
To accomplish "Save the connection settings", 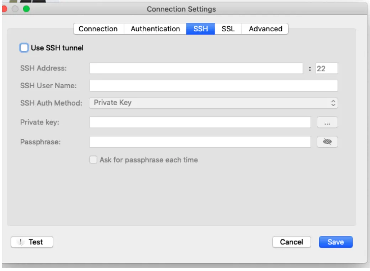I will [335, 242].
